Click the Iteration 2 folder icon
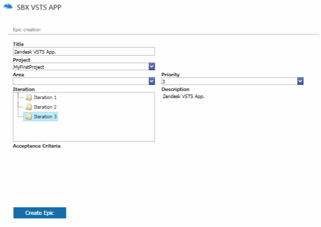This screenshot has width=321, height=227. (29, 107)
